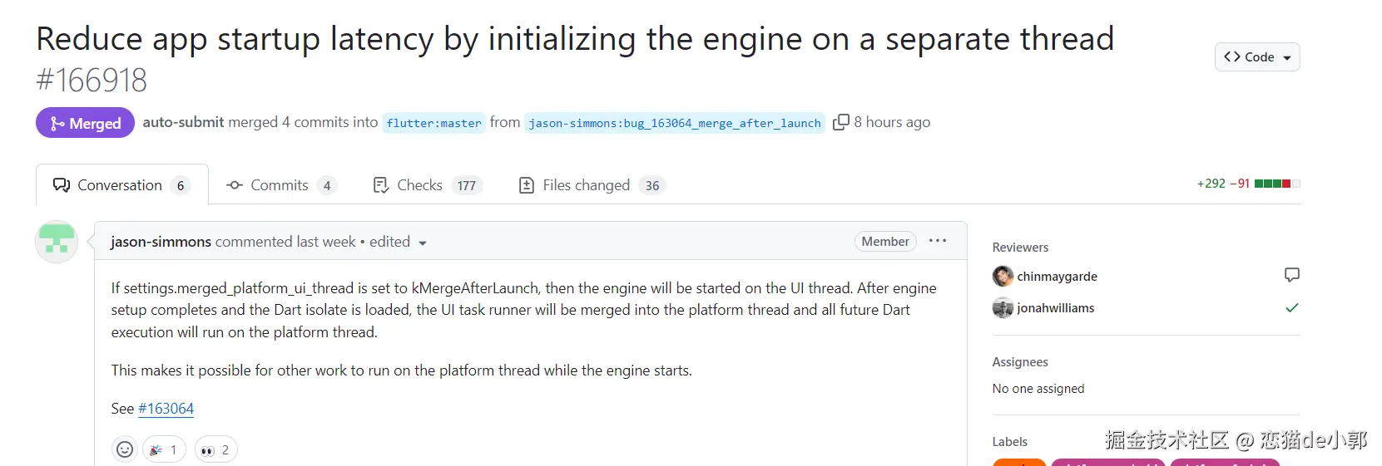
Task: Click the chinmaygarde review comment icon
Action: (1291, 275)
